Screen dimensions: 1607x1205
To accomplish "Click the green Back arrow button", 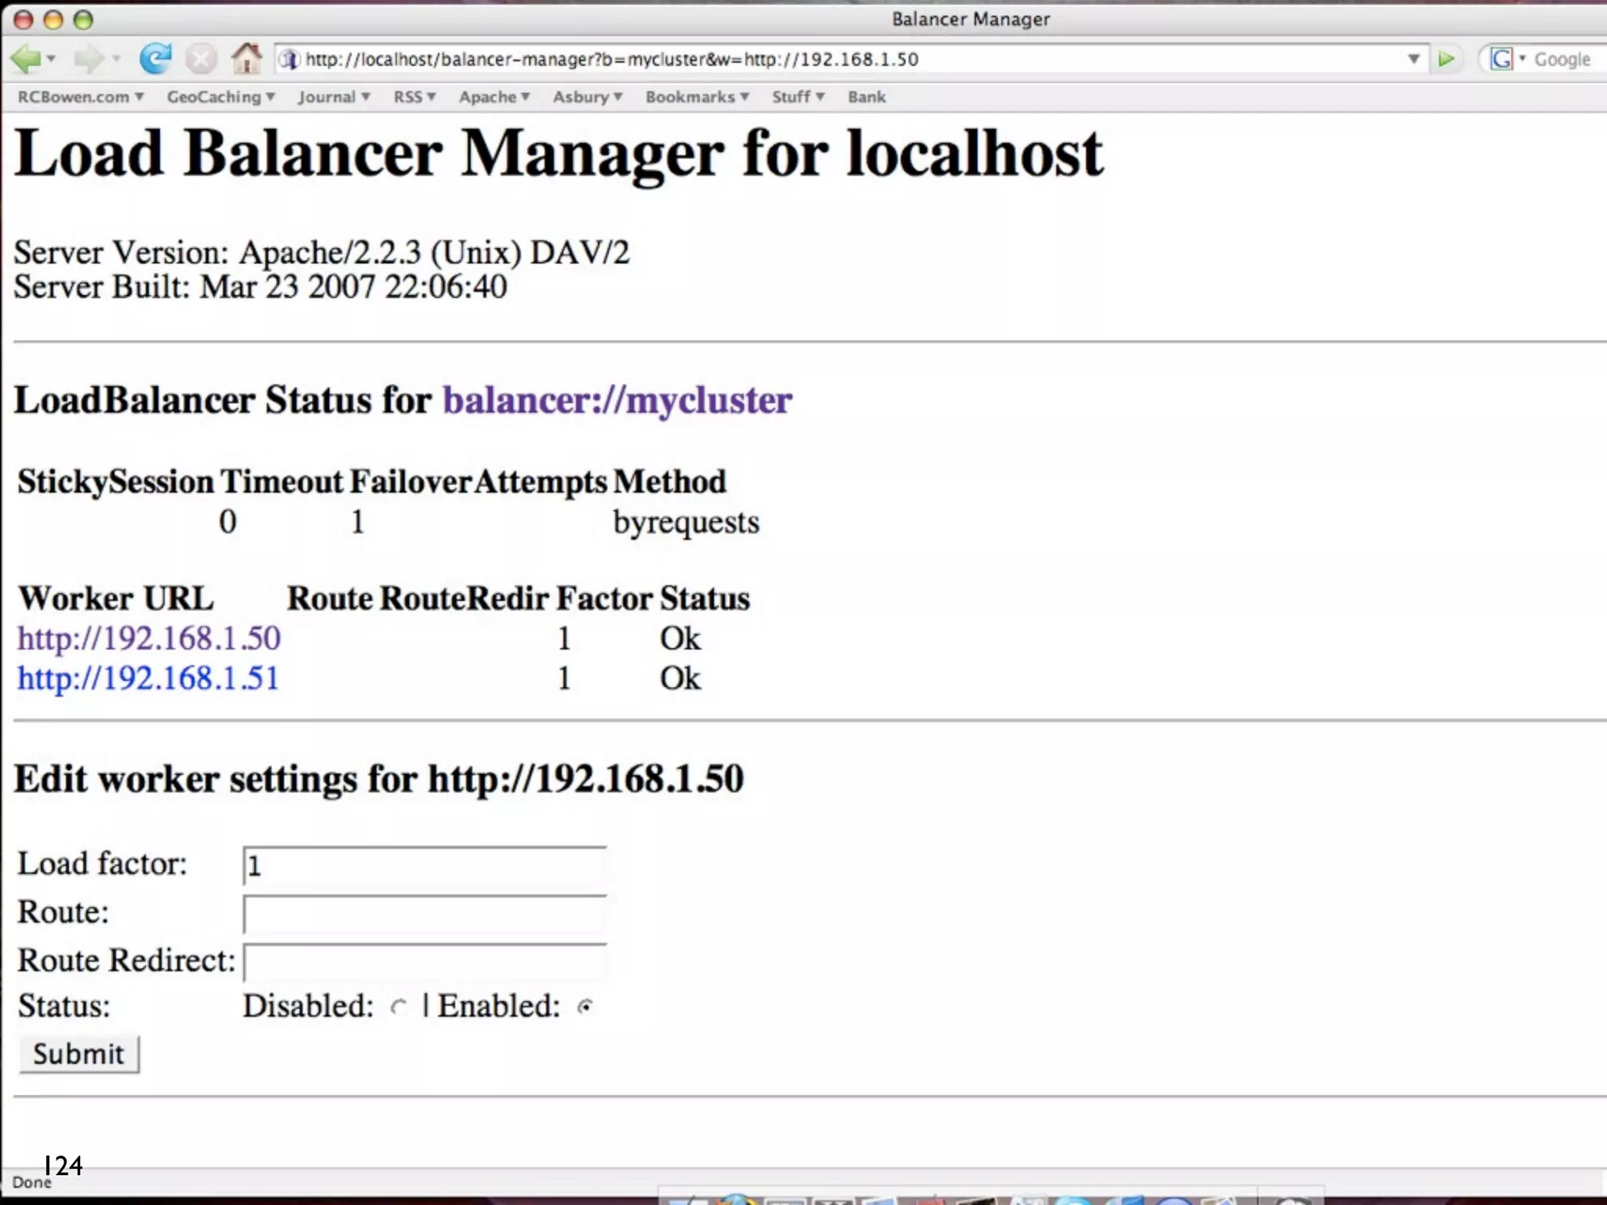I will point(25,59).
